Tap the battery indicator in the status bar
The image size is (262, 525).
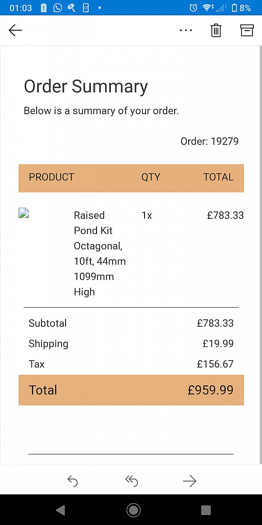point(234,7)
